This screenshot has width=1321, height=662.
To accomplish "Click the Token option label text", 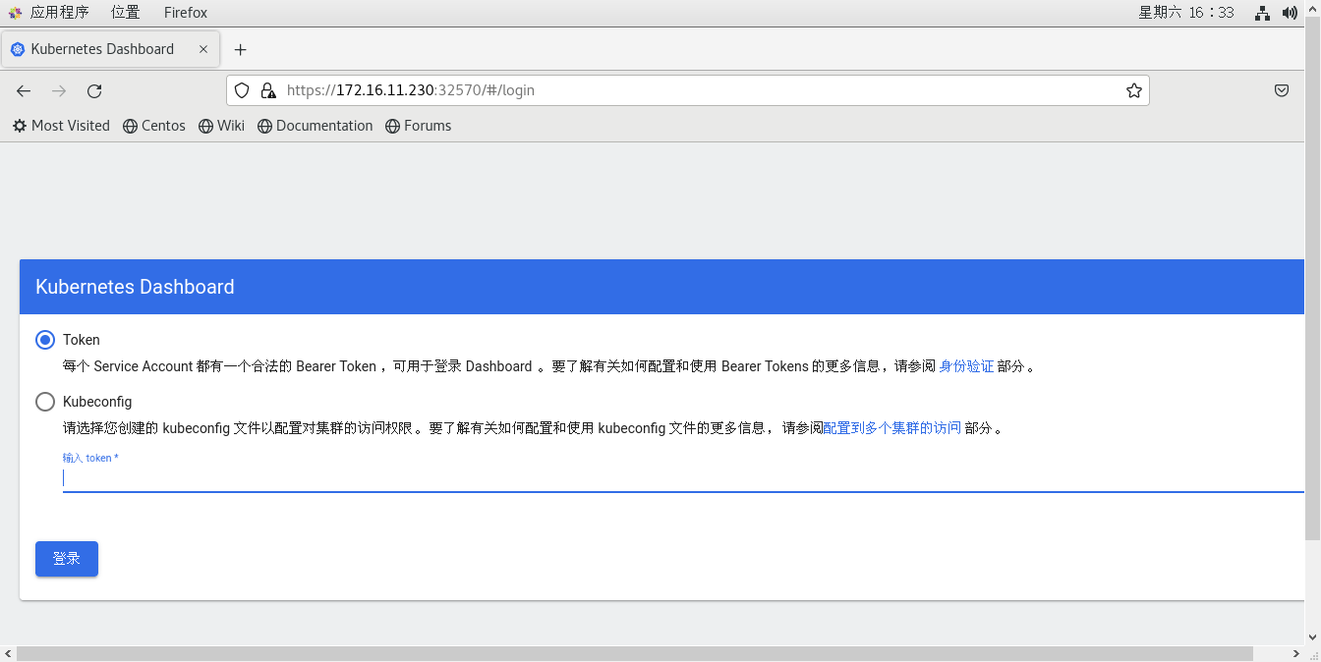I will (x=82, y=340).
